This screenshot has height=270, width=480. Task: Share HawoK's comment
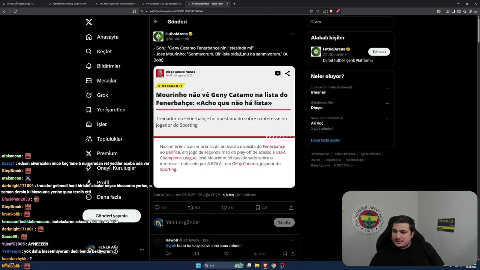coord(292,253)
